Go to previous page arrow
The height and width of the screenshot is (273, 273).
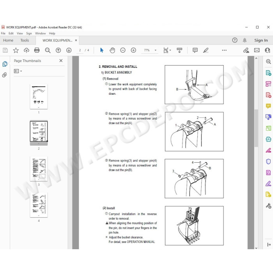[58, 50]
